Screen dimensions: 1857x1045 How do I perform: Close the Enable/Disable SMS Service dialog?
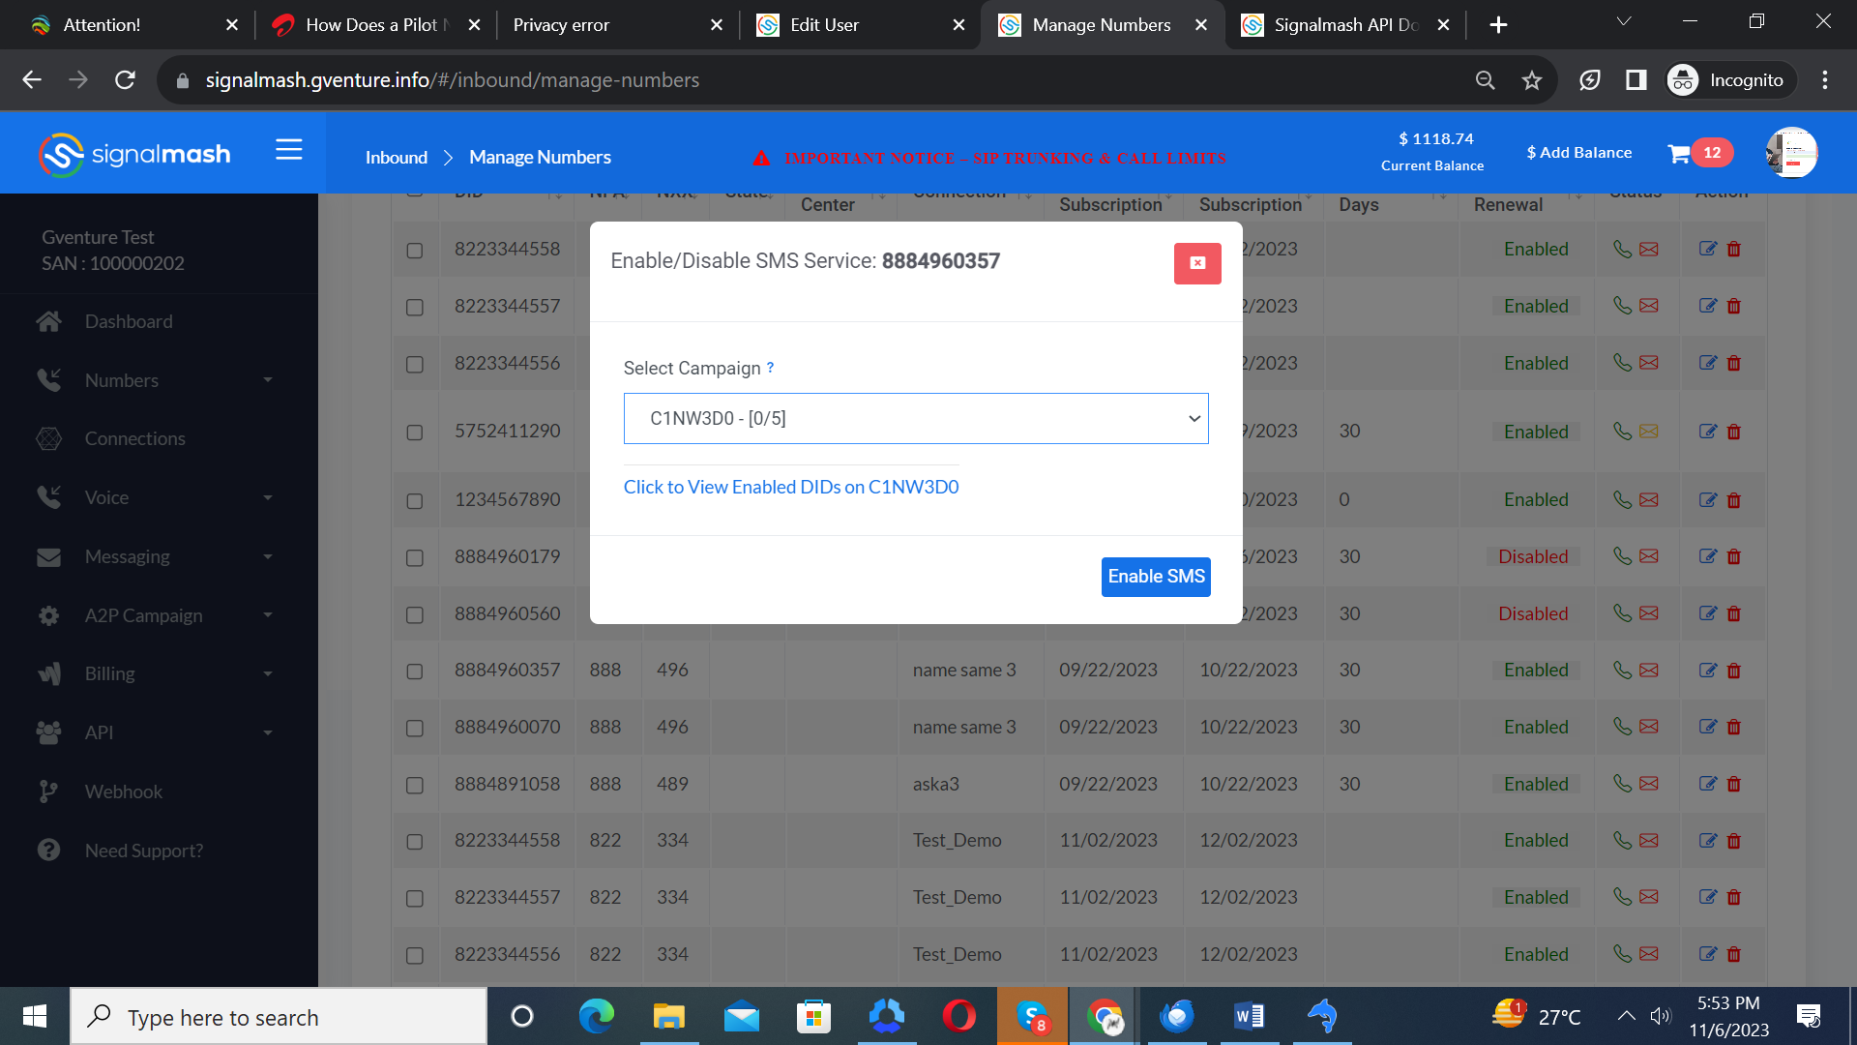coord(1196,263)
